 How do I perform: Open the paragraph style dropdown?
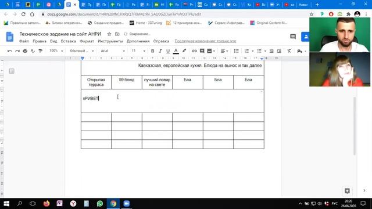(81, 51)
